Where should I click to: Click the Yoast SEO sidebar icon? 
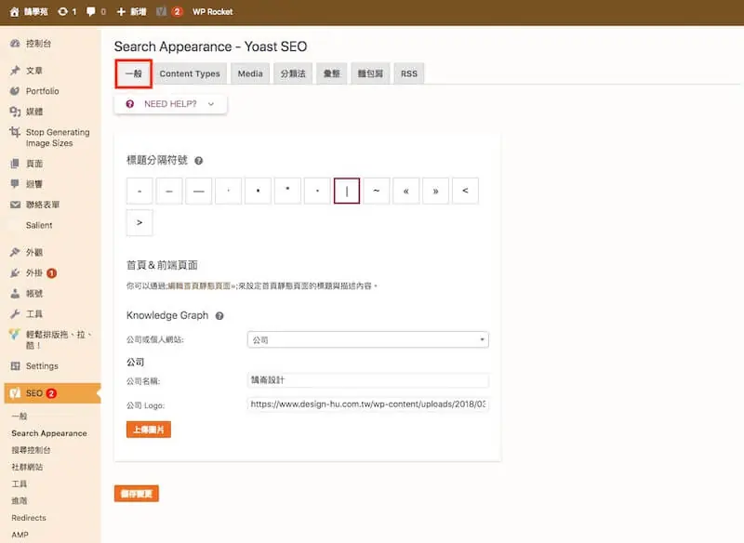point(15,393)
